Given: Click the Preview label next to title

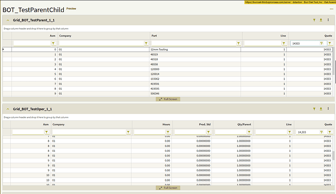Looking at the screenshot, I should (x=71, y=9).
